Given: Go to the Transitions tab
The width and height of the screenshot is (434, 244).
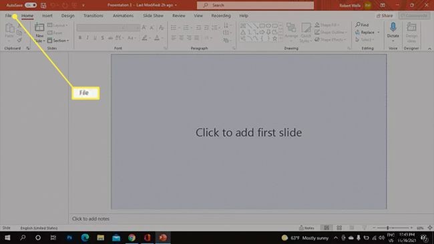Looking at the screenshot, I should pos(93,16).
